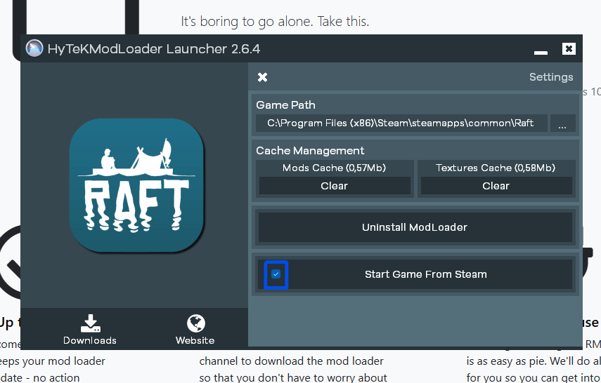The width and height of the screenshot is (601, 383).
Task: Close the HyTeKModLoader Launcher window
Action: tap(569, 49)
